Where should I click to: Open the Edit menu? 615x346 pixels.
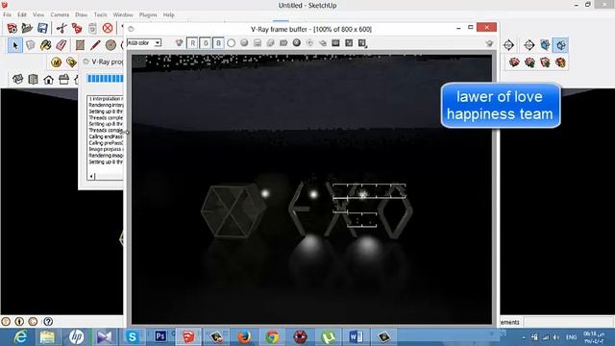click(x=22, y=14)
